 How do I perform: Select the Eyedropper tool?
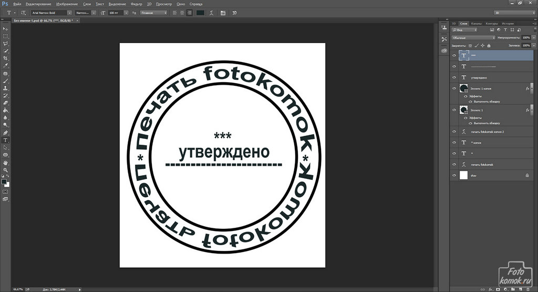tap(5, 66)
